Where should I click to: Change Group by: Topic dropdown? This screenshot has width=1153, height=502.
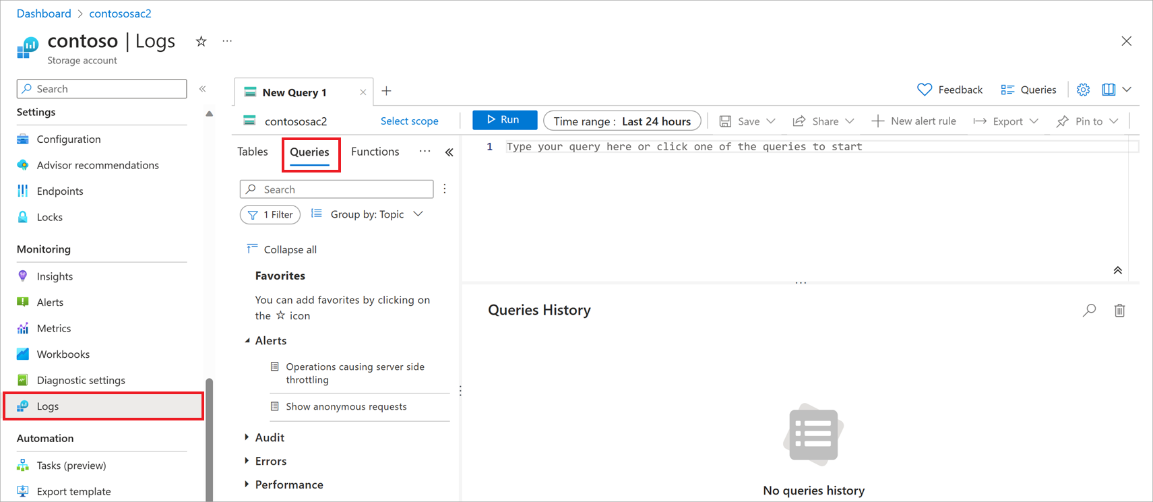[367, 214]
